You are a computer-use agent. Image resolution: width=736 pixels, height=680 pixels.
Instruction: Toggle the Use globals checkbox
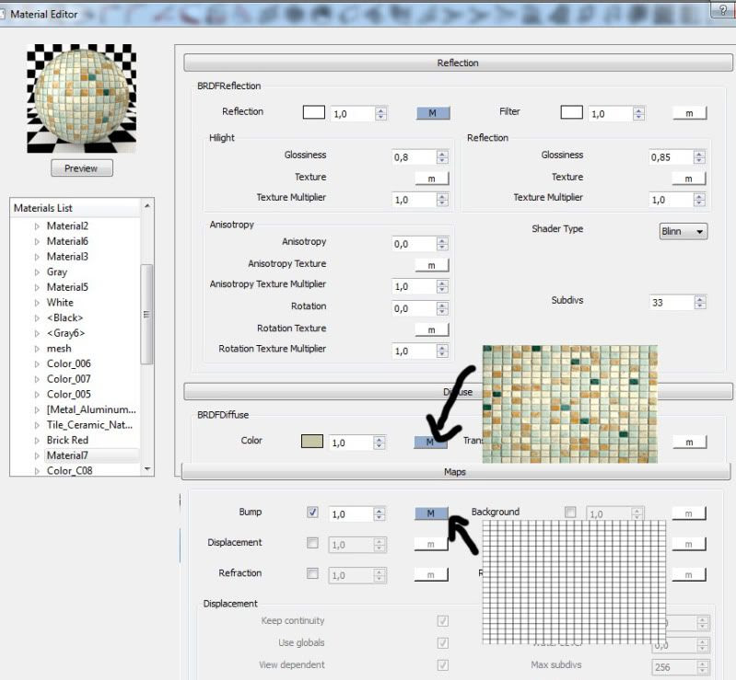(443, 643)
